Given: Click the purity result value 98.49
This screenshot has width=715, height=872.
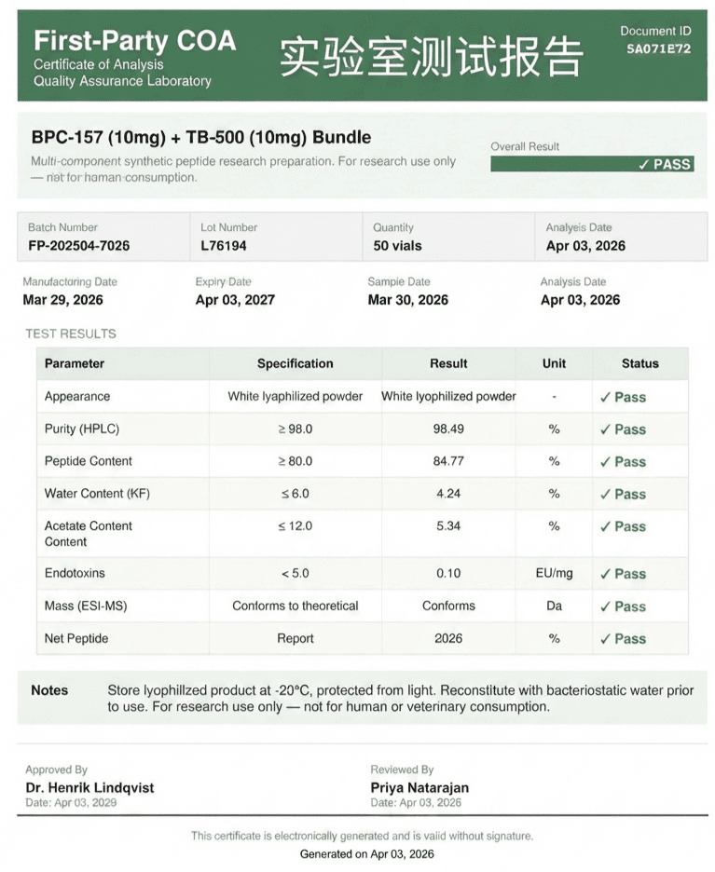Looking at the screenshot, I should [448, 429].
